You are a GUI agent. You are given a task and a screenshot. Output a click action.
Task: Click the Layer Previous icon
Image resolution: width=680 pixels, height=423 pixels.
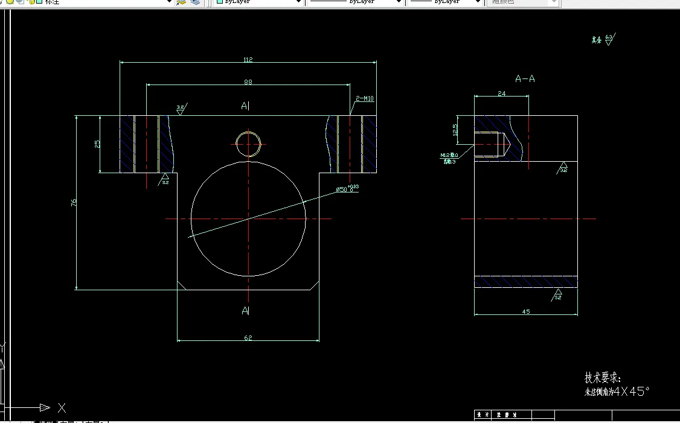[196, 2]
